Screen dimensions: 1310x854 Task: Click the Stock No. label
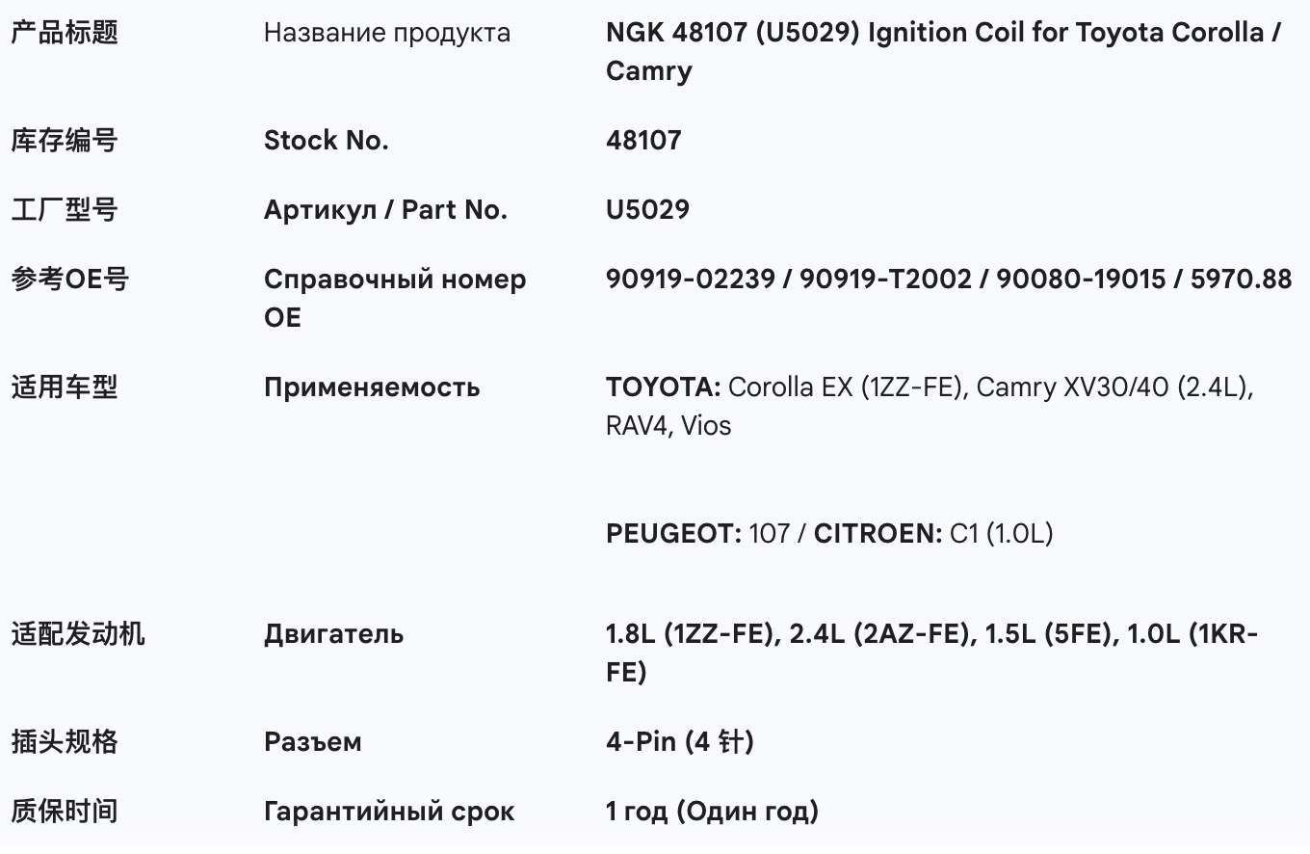pos(326,141)
